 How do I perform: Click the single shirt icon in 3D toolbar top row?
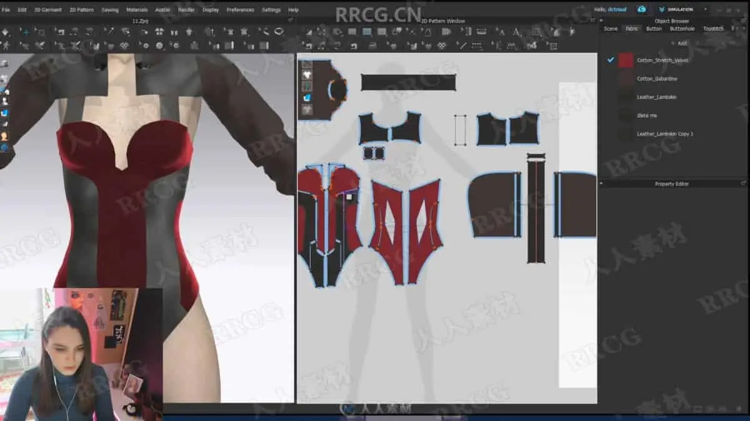[x=189, y=32]
